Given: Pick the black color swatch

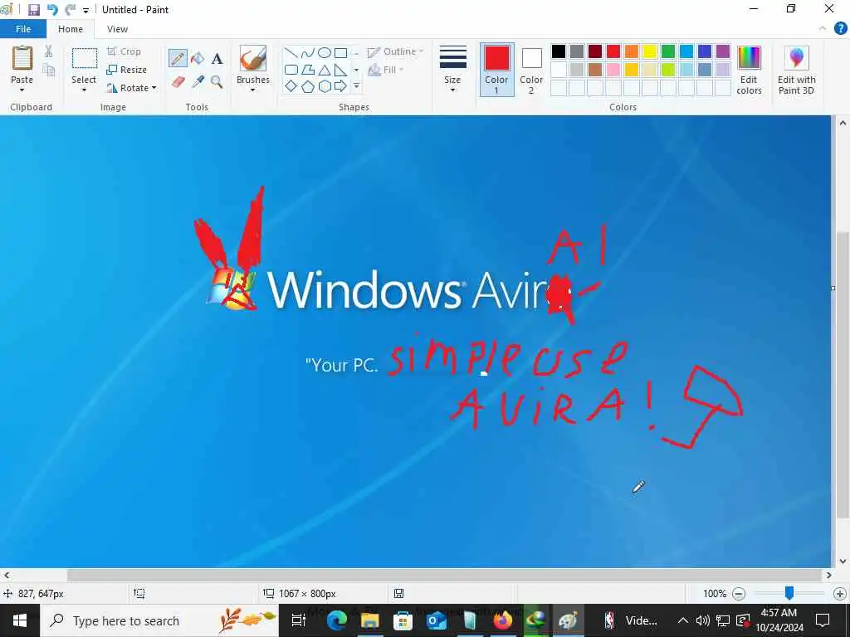Looking at the screenshot, I should 559,51.
